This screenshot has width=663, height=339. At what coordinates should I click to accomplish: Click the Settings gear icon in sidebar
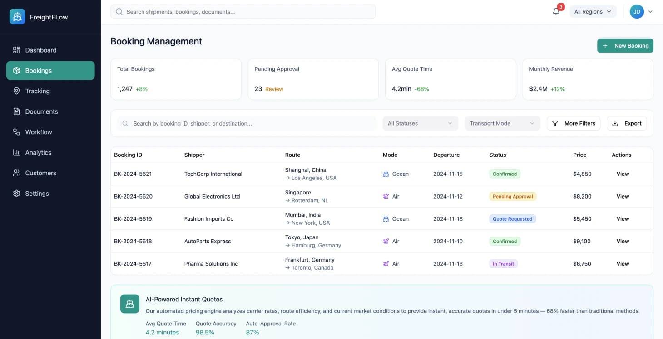coord(16,194)
